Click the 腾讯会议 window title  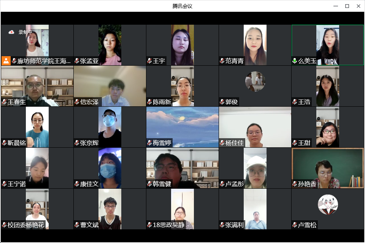point(182,6)
